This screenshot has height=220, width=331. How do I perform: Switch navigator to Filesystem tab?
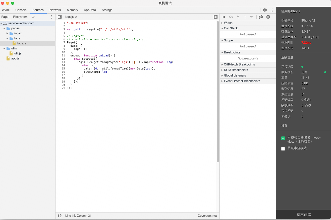click(20, 17)
